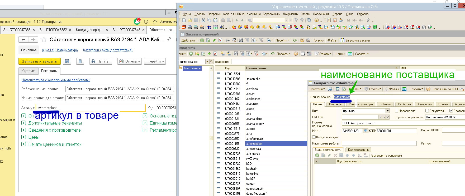The width and height of the screenshot is (465, 196).
Task: Open the notifications bell with badge 2
Action: click(137, 21)
